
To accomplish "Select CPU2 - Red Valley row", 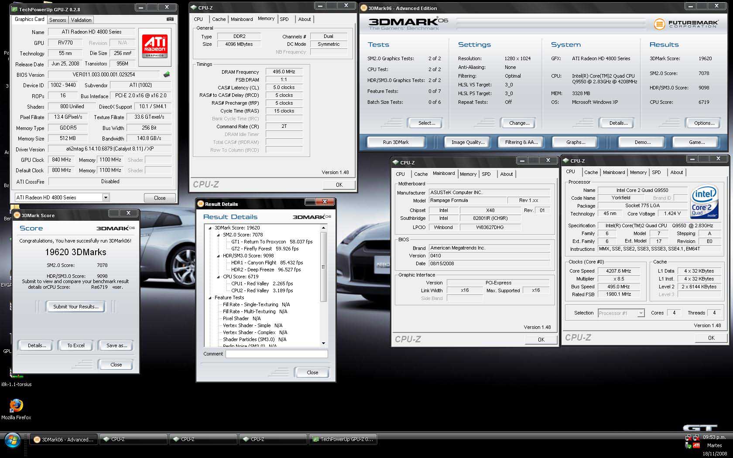I will click(x=262, y=291).
